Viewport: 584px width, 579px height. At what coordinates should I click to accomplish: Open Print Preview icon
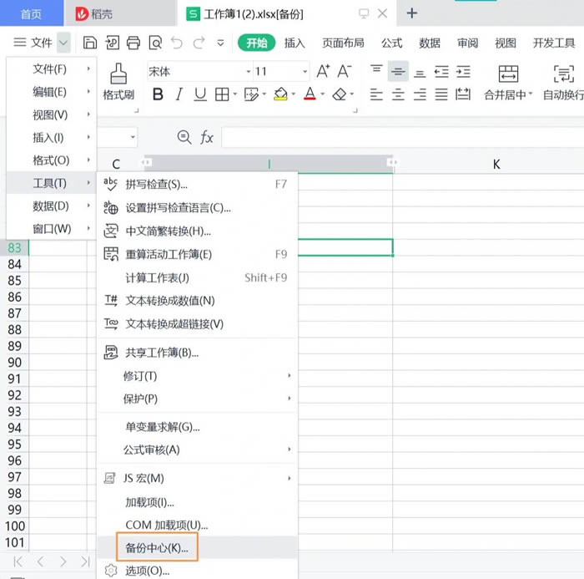[155, 43]
